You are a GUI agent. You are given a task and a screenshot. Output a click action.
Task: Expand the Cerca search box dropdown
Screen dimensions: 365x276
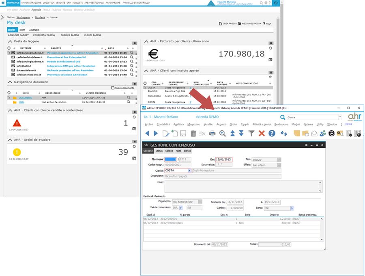340,117
